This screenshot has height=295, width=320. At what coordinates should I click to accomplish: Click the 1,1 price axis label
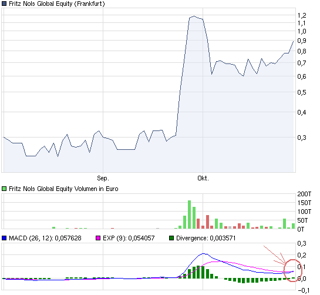click(302, 23)
